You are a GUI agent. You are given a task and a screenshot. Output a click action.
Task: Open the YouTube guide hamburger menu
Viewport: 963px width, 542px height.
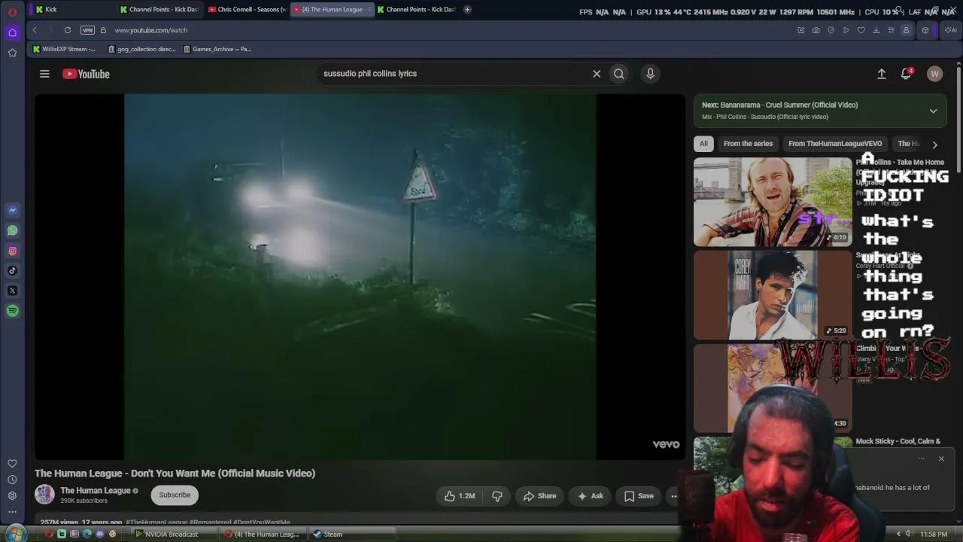pos(44,74)
